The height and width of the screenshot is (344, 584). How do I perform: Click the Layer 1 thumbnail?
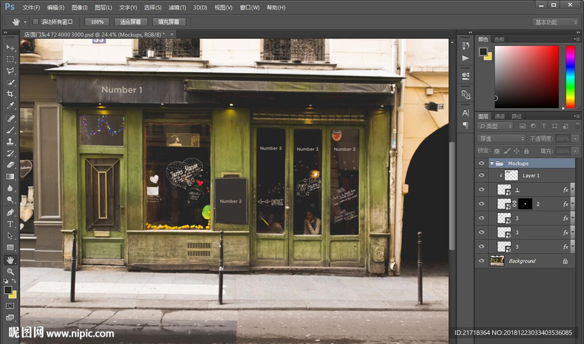point(511,175)
